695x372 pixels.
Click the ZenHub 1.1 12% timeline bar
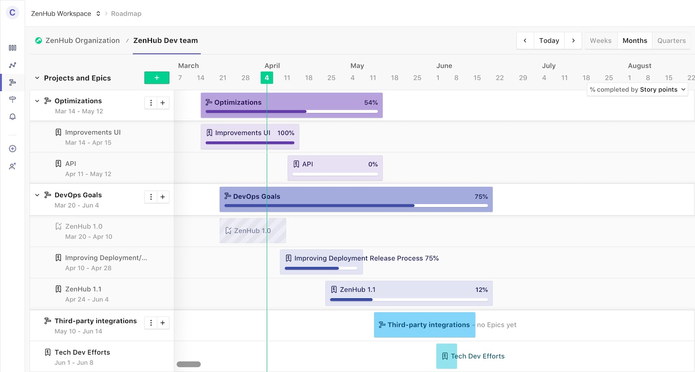tap(409, 293)
